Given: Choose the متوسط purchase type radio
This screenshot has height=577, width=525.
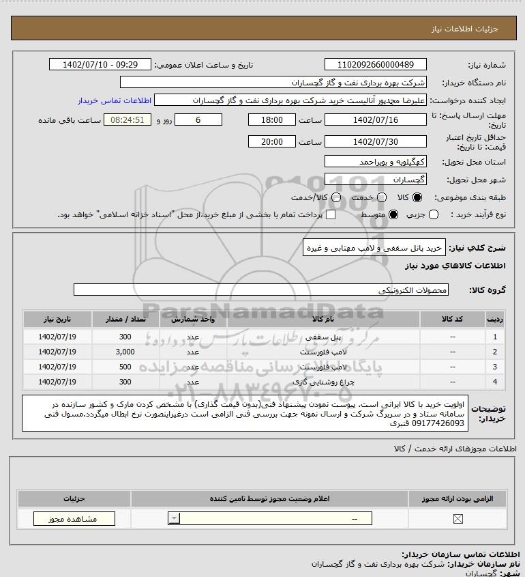Looking at the screenshot, I should pos(393,214).
